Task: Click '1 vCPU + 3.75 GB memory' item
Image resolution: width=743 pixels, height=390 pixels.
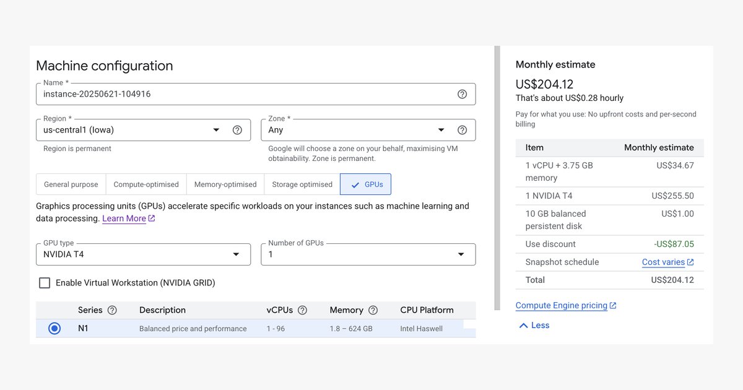Action: point(559,171)
